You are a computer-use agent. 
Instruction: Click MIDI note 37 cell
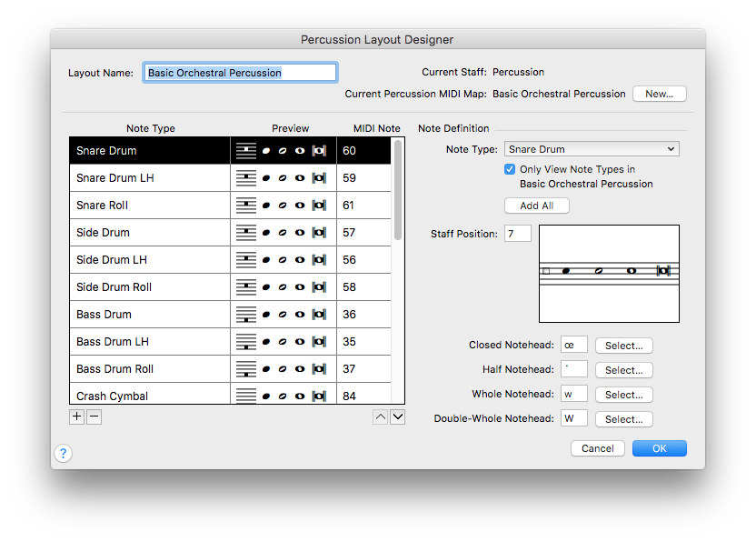pos(363,368)
